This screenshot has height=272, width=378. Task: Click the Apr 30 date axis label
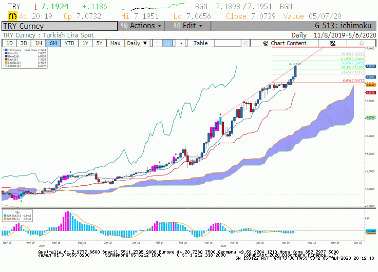click(286, 243)
